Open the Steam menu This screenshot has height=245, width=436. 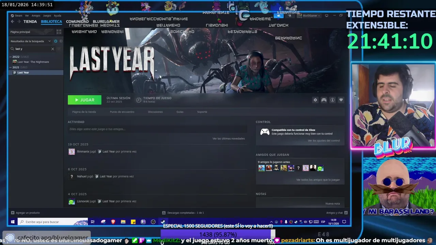coord(17,16)
